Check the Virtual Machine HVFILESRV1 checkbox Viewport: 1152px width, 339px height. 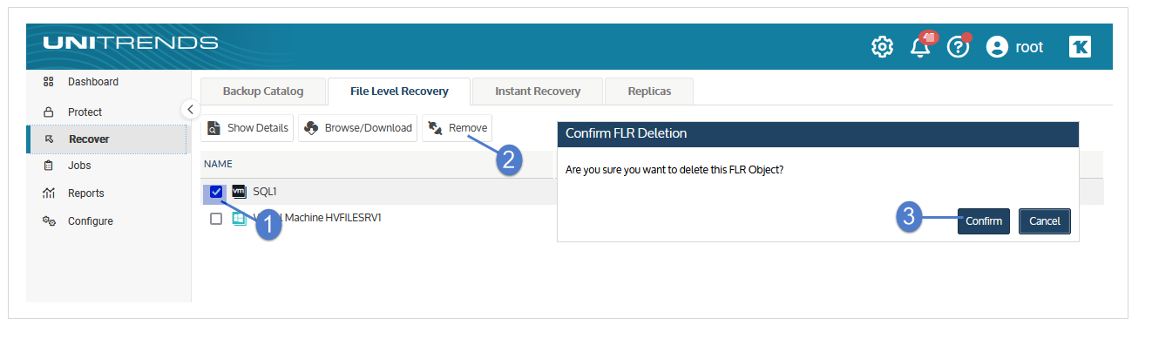[216, 219]
